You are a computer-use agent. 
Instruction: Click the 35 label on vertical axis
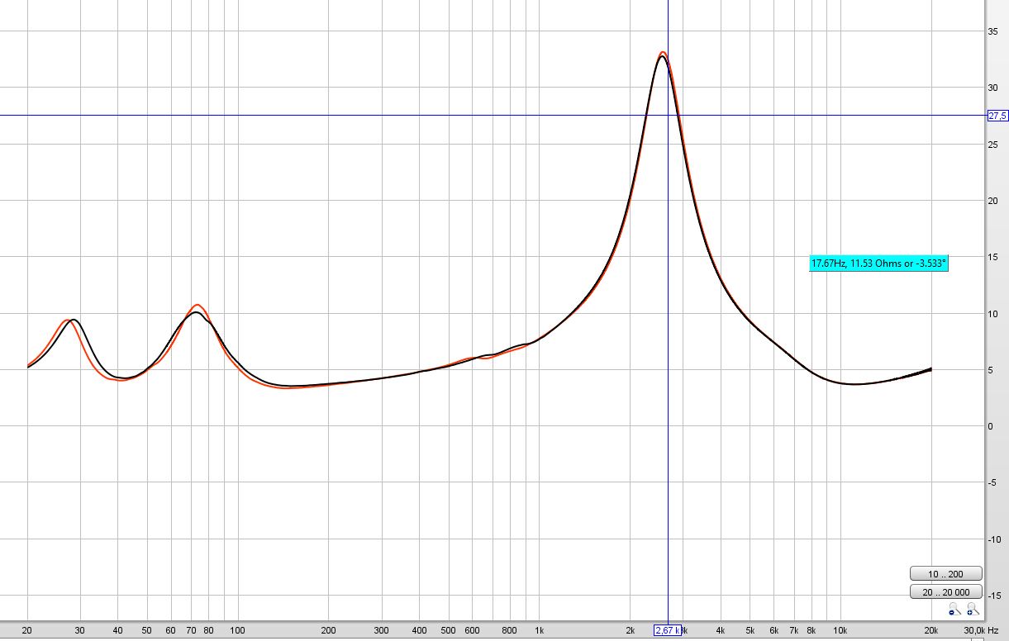[x=992, y=31]
